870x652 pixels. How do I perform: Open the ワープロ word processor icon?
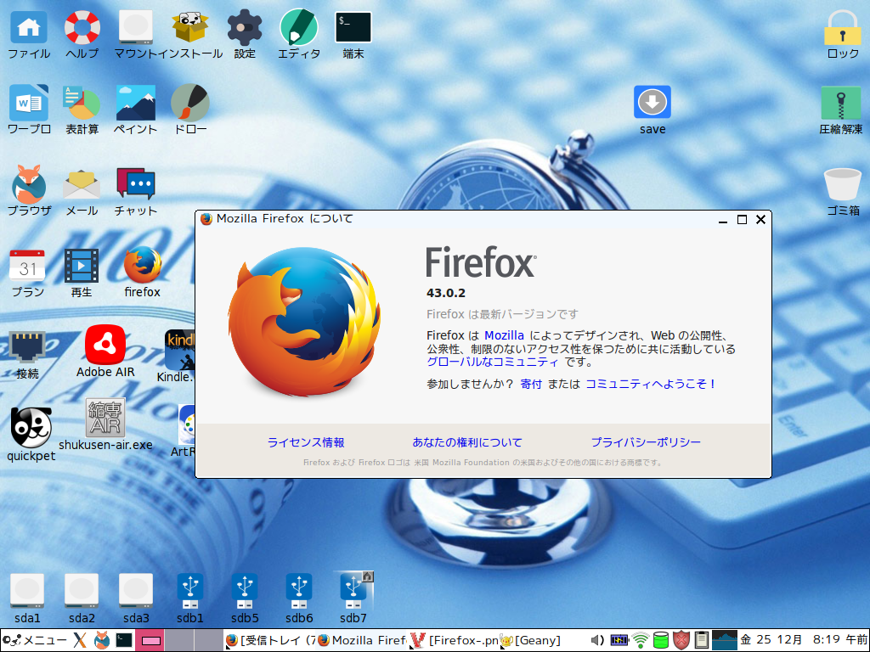coord(29,102)
